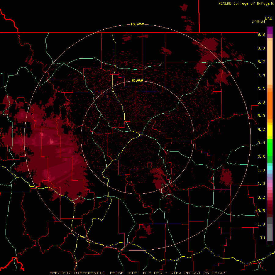Click the DKD legend heading
Image resolution: width=275 pixels, height=275 pixels.
coord(269,18)
